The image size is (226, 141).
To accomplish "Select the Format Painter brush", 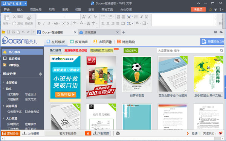I will [29, 18].
